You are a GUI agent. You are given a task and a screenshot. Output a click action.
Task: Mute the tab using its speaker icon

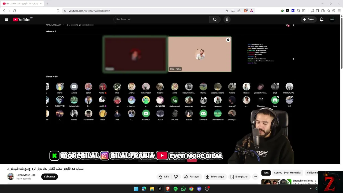[8, 3]
